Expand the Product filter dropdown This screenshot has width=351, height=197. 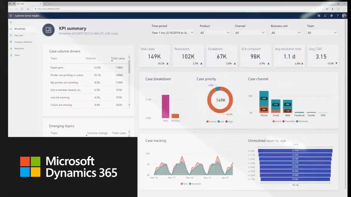215,32
